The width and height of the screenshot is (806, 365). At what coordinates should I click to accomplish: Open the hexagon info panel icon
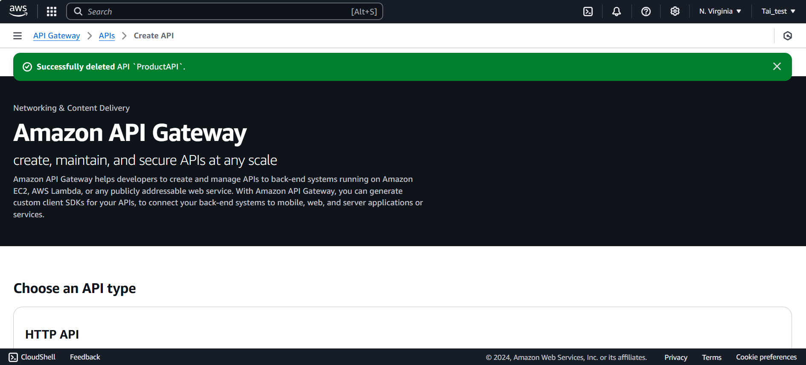pyautogui.click(x=788, y=36)
